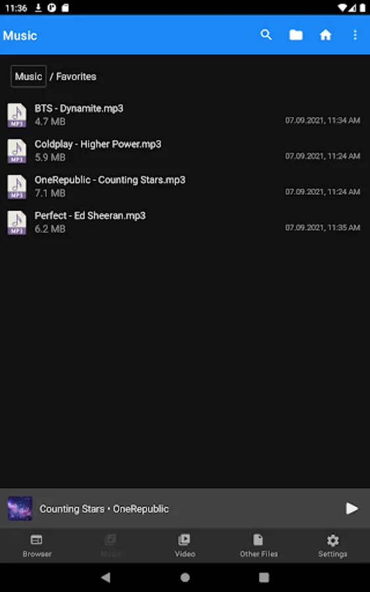Screen dimensions: 370x592
Task: Open now playing bar Counting Stars title
Action: 104,509
